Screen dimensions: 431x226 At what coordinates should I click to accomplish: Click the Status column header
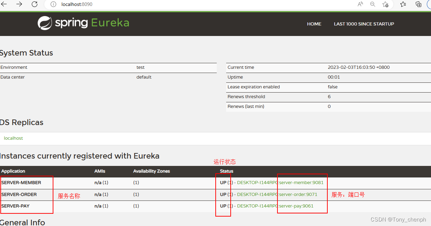click(x=226, y=171)
